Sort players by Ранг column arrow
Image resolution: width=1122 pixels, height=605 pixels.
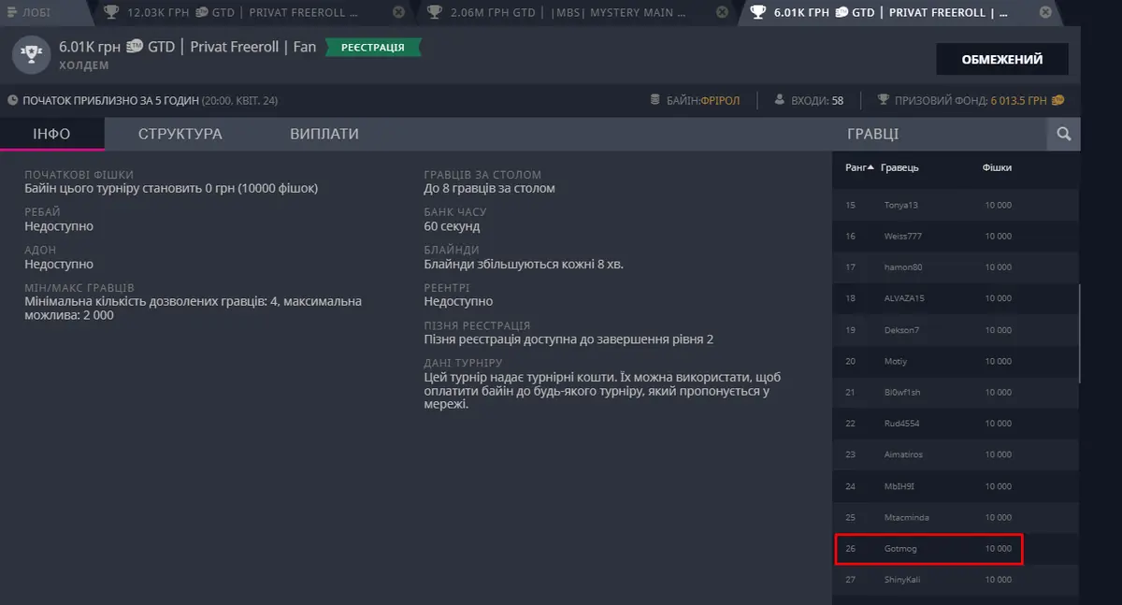(871, 167)
